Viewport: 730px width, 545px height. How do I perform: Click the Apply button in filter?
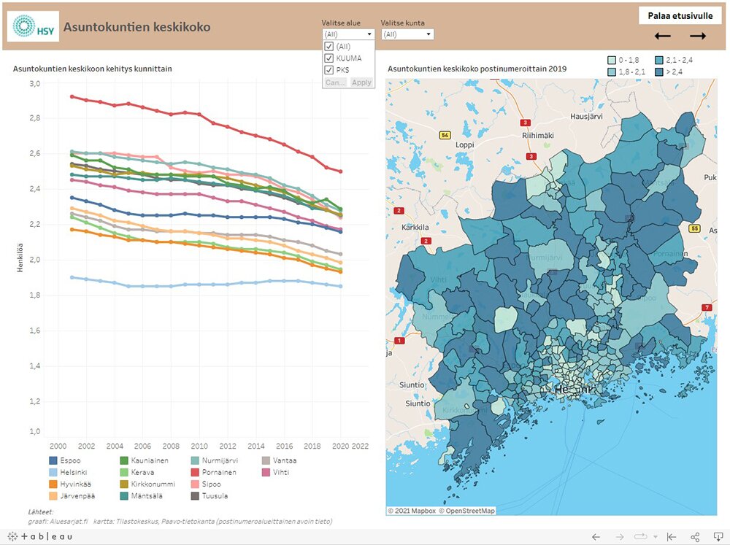click(x=361, y=82)
